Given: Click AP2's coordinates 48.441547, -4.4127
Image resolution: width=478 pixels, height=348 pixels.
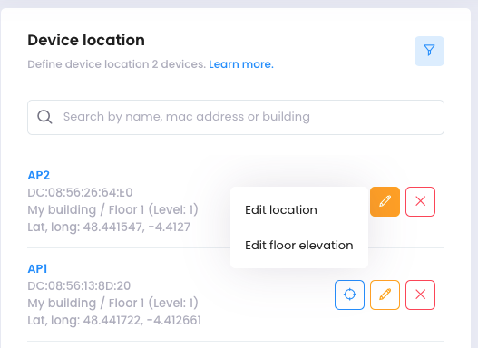Looking at the screenshot, I should pyautogui.click(x=137, y=227).
